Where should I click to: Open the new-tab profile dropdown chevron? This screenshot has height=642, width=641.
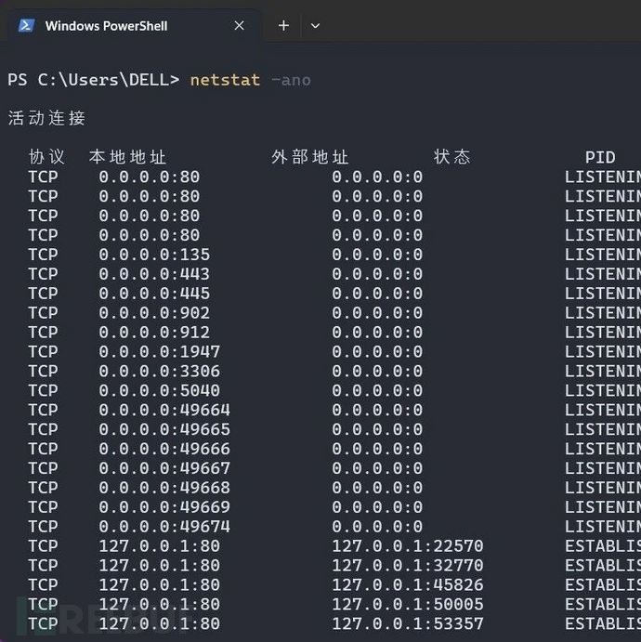tap(315, 26)
